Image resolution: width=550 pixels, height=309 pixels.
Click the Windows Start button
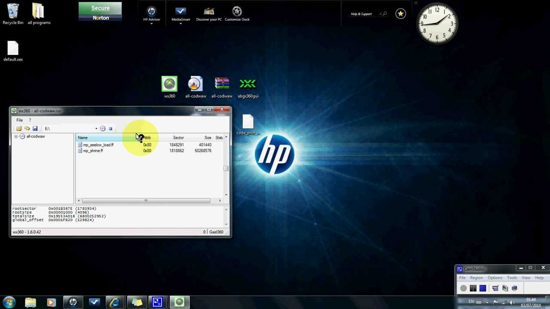pyautogui.click(x=9, y=302)
